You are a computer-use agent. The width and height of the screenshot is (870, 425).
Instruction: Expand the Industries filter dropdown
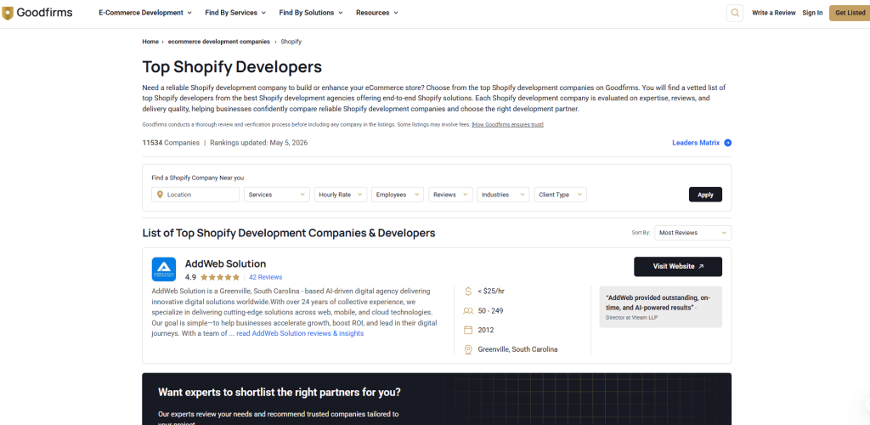pyautogui.click(x=503, y=195)
